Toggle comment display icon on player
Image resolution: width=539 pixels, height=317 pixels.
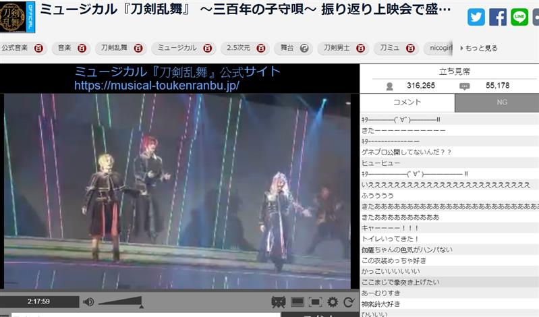pos(278,302)
